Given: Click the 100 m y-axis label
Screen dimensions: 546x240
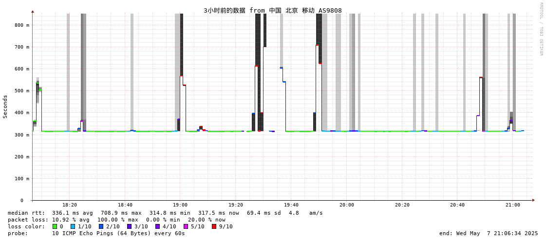Looking at the screenshot, I should [22, 178].
